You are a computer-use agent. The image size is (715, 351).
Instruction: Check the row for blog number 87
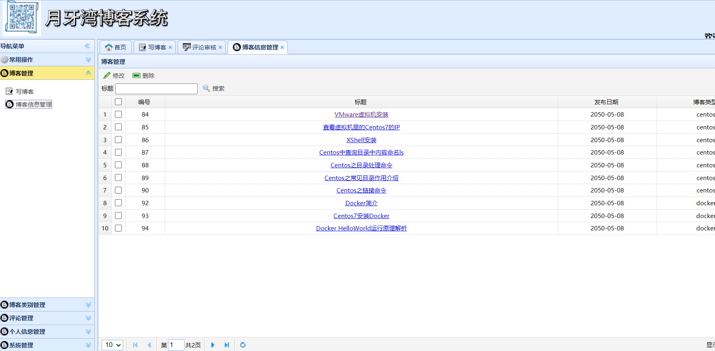click(118, 152)
